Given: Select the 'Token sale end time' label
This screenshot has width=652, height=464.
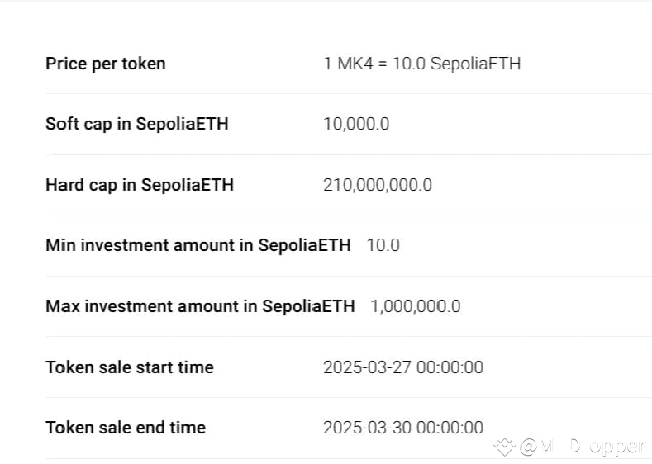Looking at the screenshot, I should (126, 428).
